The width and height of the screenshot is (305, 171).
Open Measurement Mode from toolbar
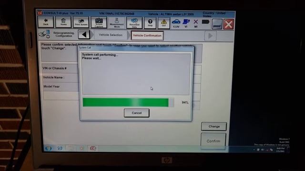tap(117, 23)
